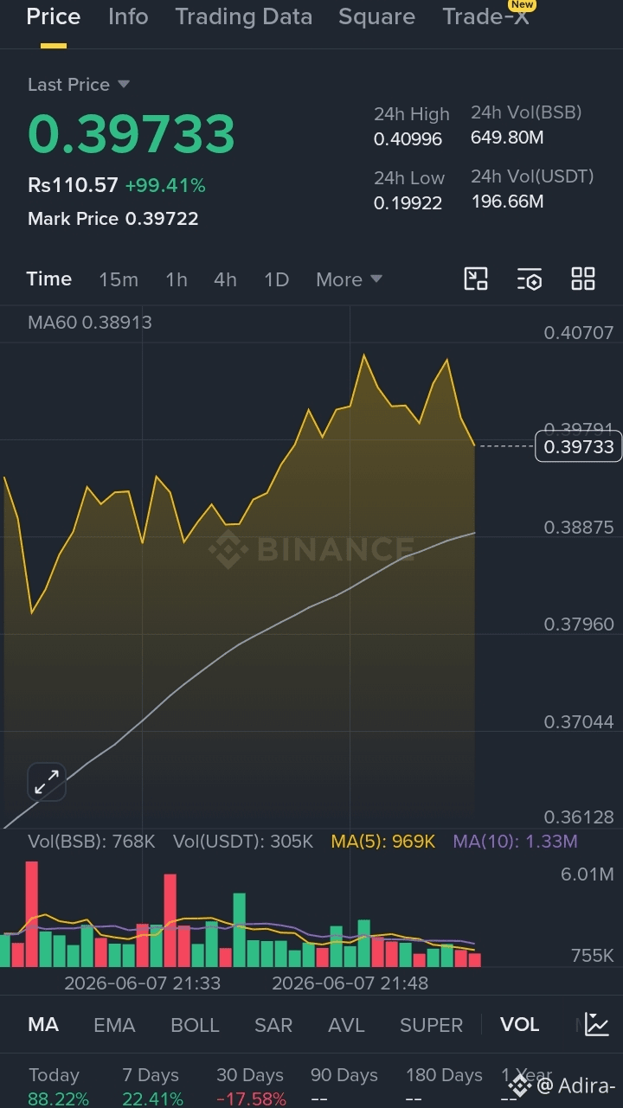Open the Trade-X tab
This screenshot has height=1108, width=623.
(x=485, y=16)
